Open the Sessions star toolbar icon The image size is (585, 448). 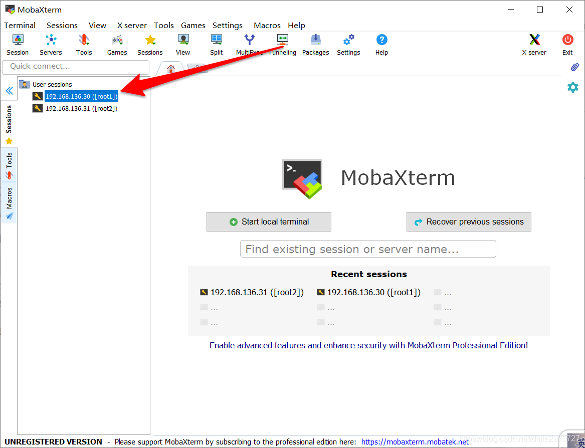click(150, 45)
